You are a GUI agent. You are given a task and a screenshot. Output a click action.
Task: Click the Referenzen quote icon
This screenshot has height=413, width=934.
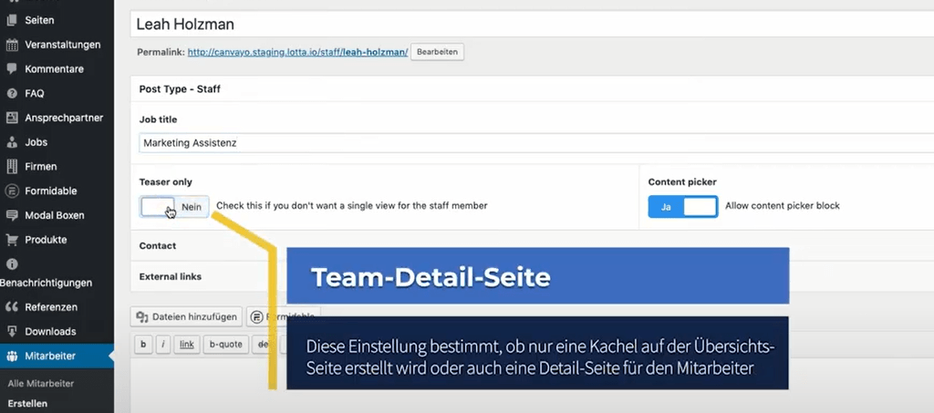12,307
